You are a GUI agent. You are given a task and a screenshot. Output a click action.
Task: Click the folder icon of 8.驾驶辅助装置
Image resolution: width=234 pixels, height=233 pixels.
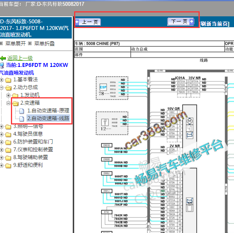8,158
